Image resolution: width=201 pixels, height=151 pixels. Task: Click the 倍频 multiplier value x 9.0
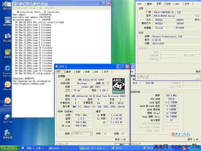pyautogui.click(x=81, y=119)
